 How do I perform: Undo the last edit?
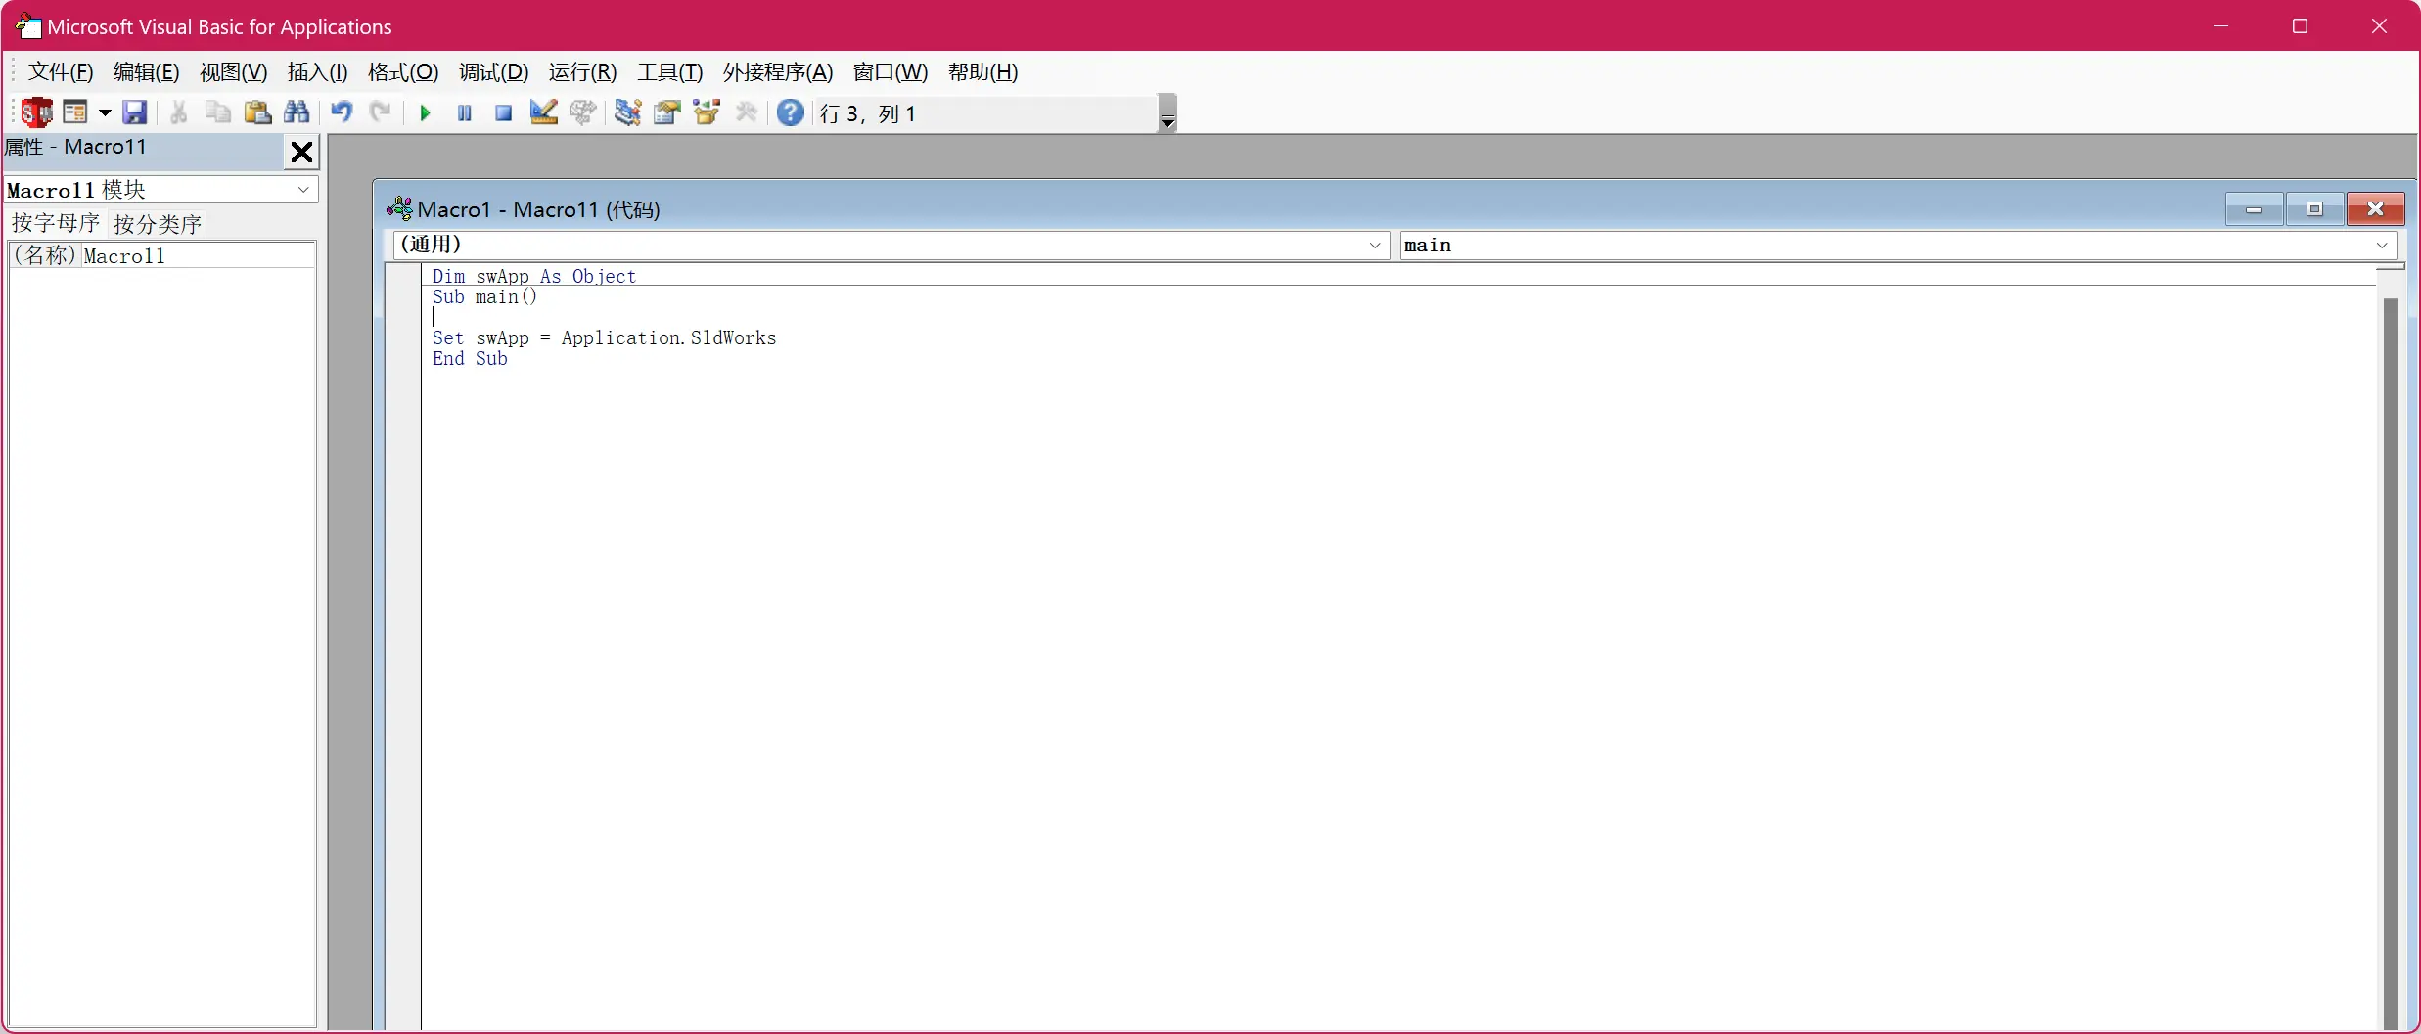(x=342, y=113)
